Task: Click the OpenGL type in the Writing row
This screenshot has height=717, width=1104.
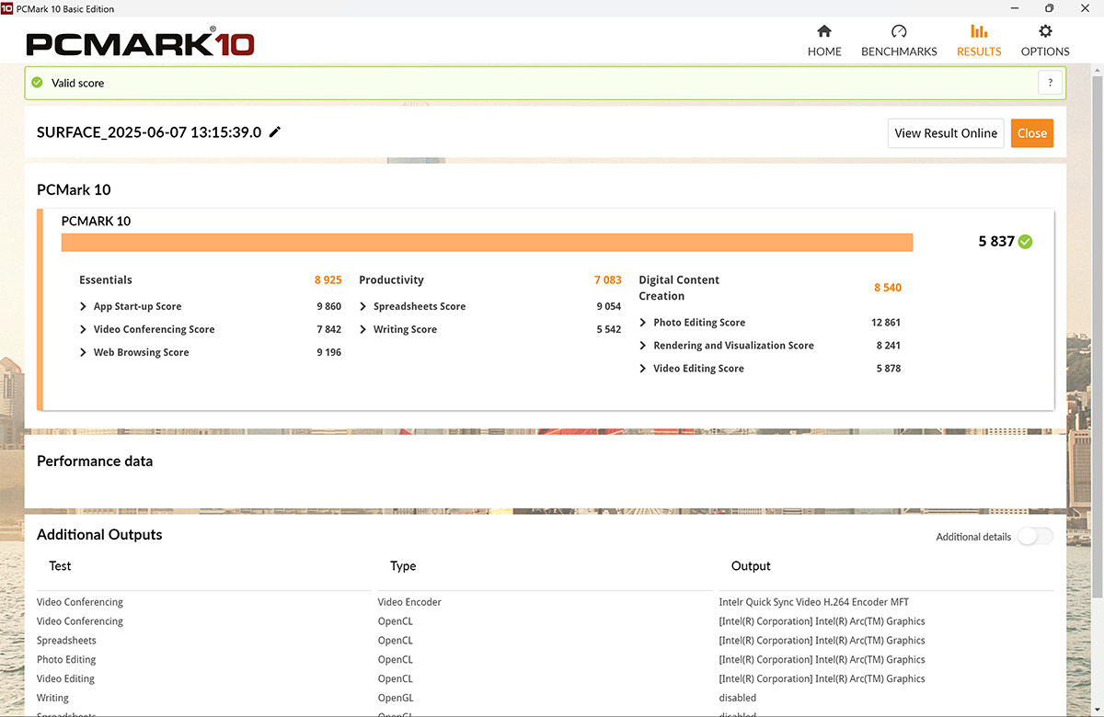Action: tap(395, 699)
